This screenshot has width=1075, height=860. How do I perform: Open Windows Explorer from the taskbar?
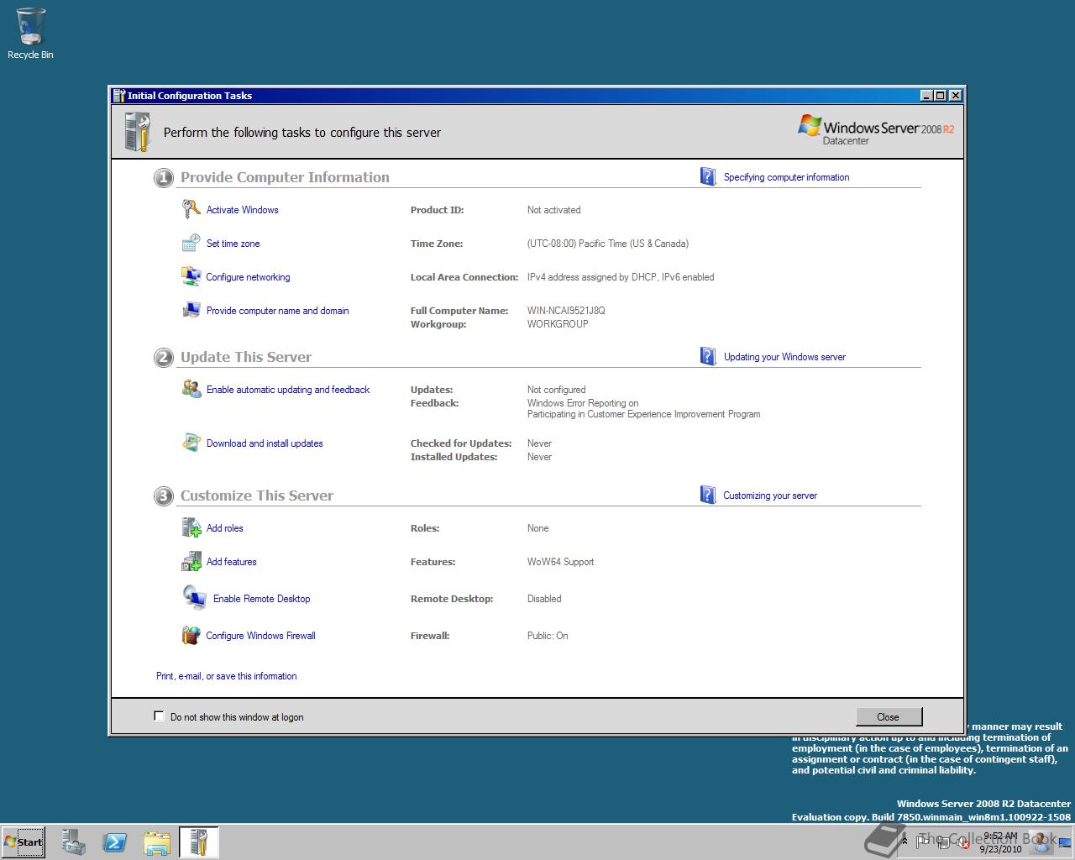click(x=157, y=842)
